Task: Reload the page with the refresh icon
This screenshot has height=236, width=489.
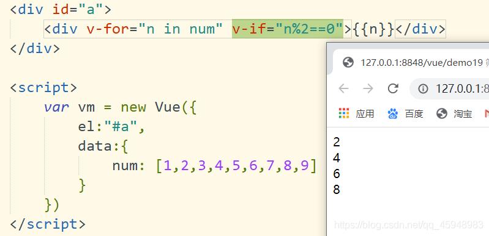Action: (x=393, y=88)
